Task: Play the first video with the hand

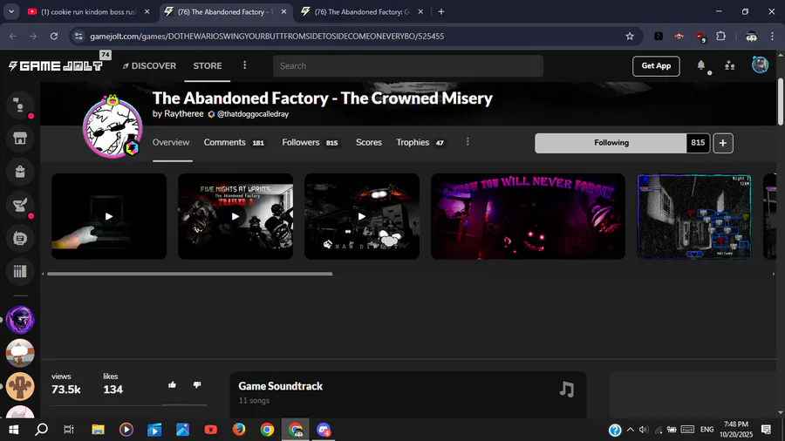Action: [109, 216]
